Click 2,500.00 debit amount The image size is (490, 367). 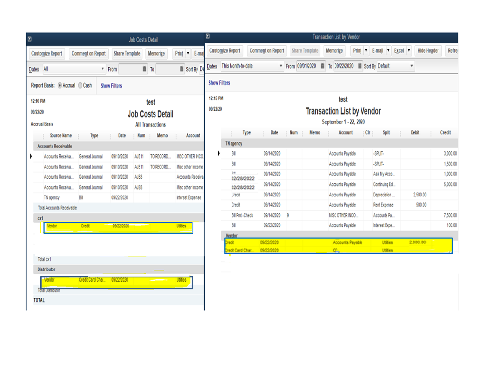coord(420,195)
